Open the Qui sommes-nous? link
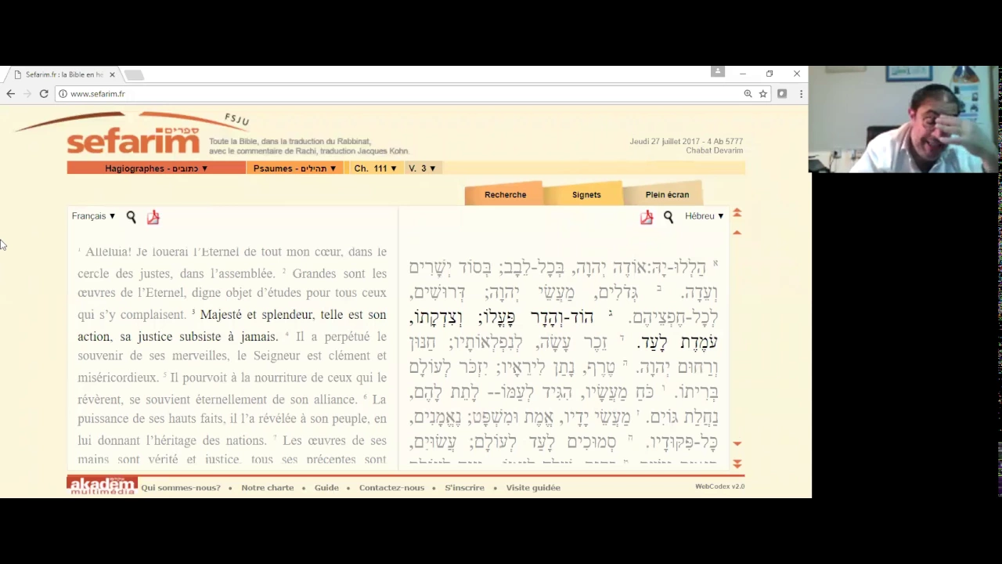This screenshot has width=1002, height=564. point(181,487)
